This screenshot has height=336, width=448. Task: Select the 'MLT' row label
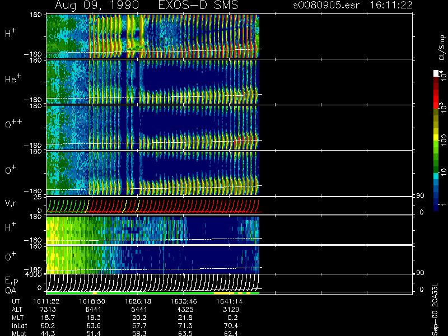[17, 318]
